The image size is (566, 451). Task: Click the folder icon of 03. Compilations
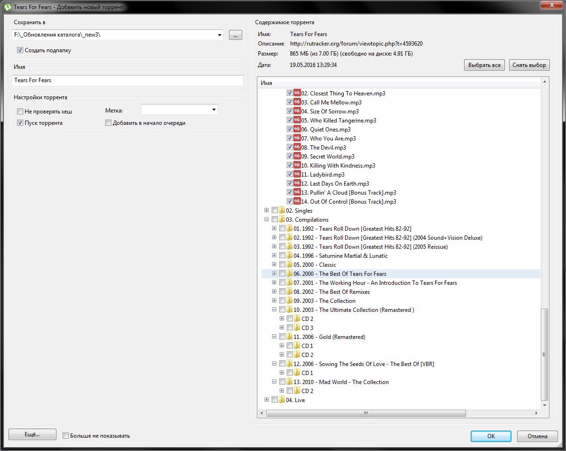282,219
